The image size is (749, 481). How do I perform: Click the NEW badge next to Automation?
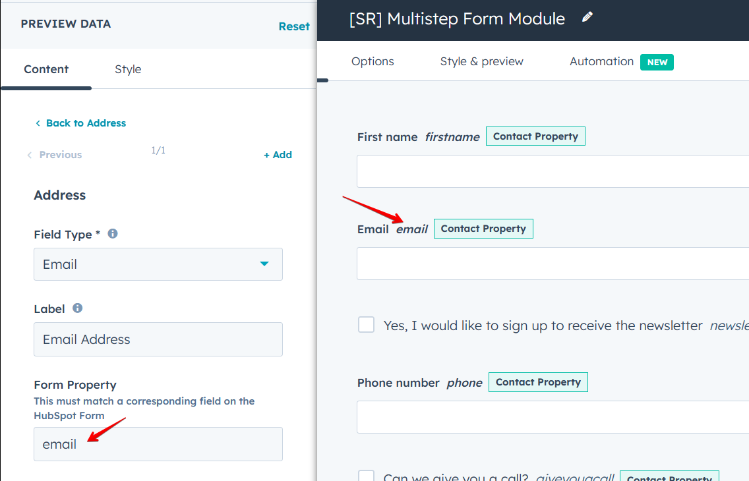657,61
